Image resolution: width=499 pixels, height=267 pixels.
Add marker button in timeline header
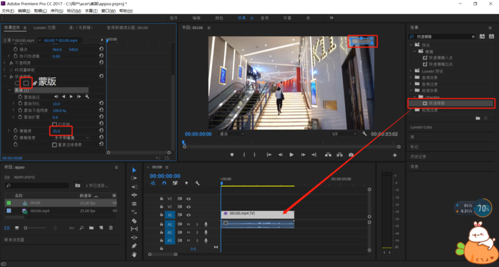(x=186, y=183)
